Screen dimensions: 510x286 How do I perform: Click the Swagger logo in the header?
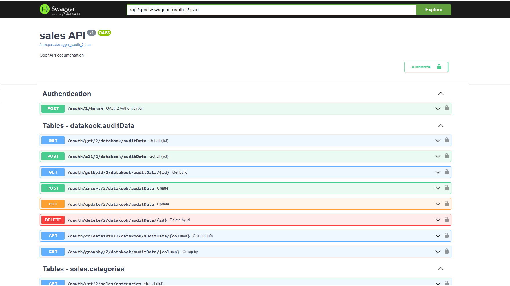tap(60, 10)
